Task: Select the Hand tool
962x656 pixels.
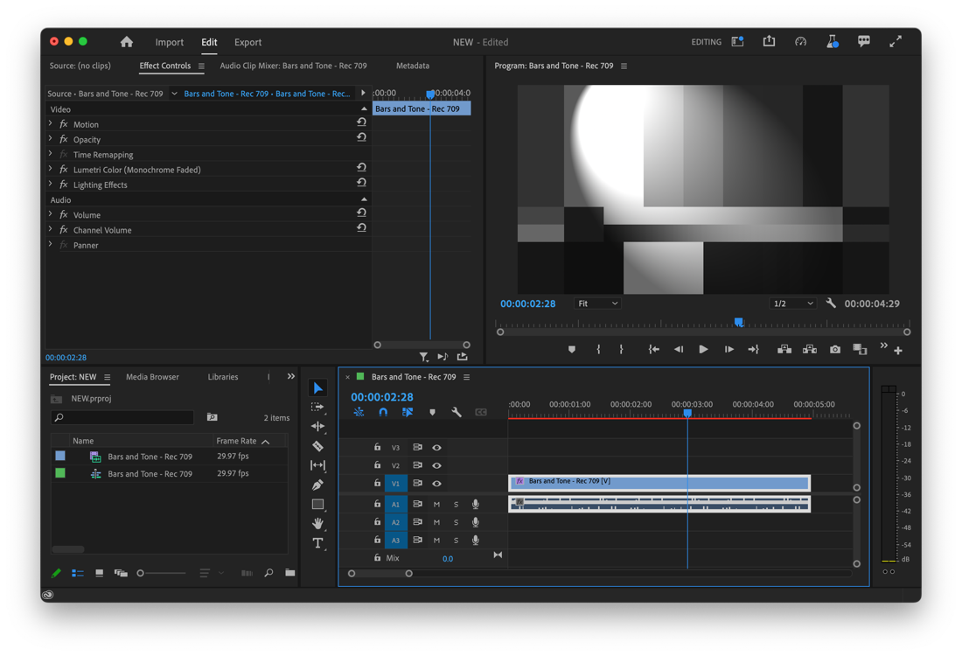Action: [317, 524]
